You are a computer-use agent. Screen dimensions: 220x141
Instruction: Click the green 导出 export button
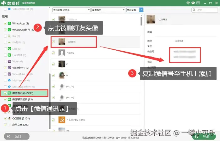tap(204, 136)
